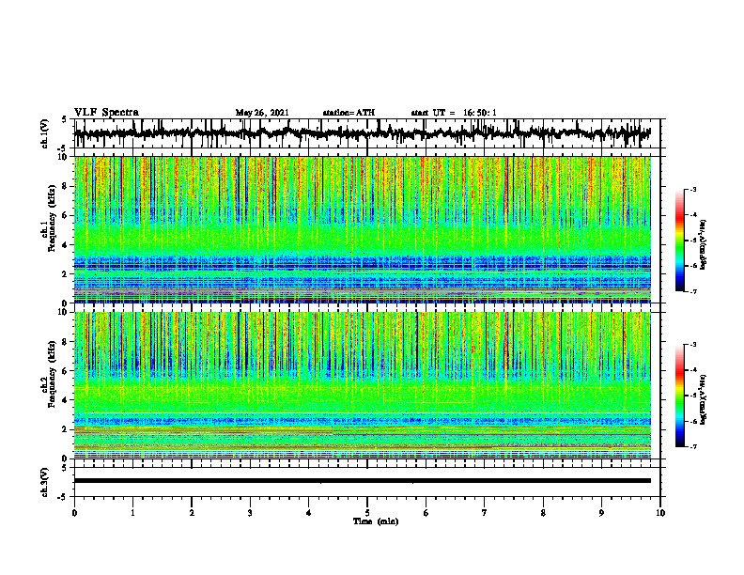This screenshot has height=575, width=744.
Task: Click time axis tick label "4"
Action: pos(309,513)
